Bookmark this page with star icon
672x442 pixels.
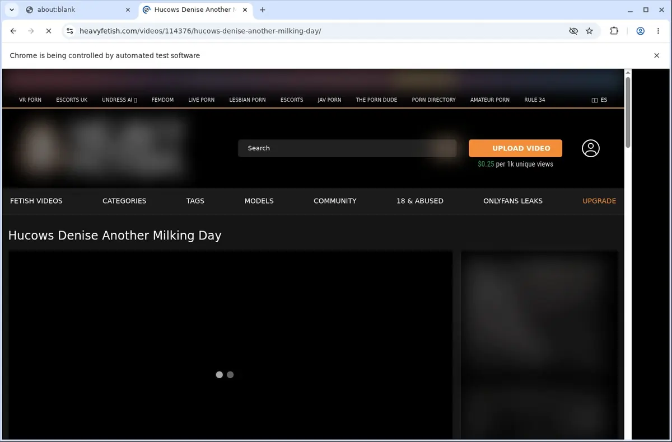(x=589, y=31)
